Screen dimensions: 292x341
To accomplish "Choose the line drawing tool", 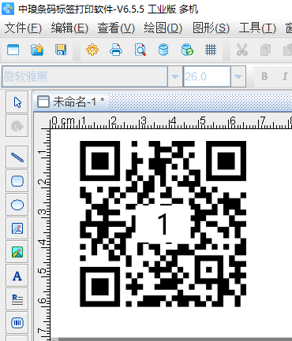I will pos(17,158).
